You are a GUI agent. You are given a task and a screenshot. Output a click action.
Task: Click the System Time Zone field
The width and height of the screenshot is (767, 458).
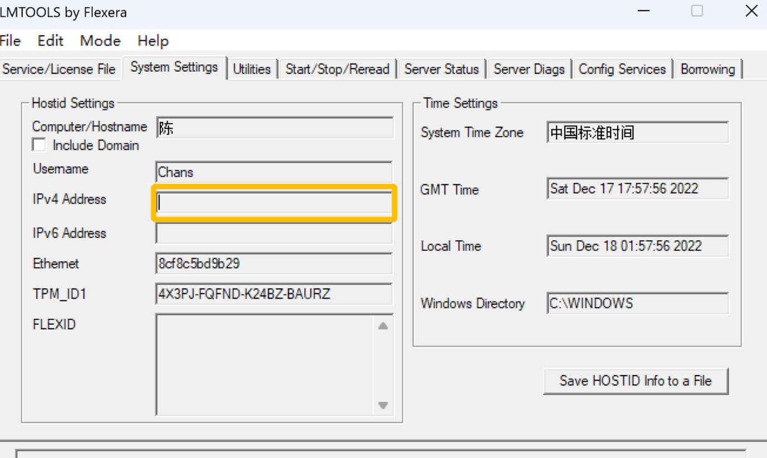(x=638, y=133)
